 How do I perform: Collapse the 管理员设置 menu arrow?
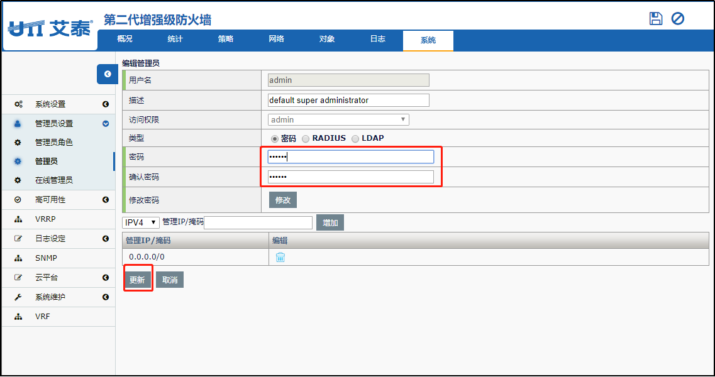pyautogui.click(x=106, y=124)
